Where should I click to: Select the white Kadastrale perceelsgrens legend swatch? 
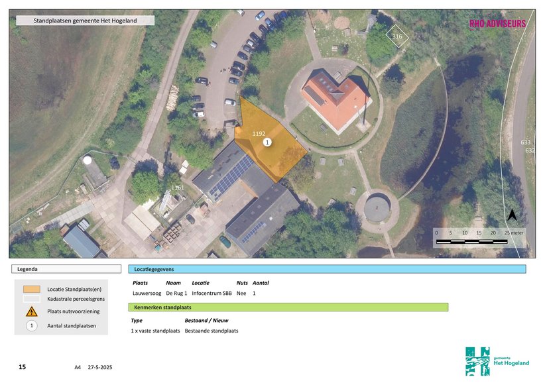[31, 300]
